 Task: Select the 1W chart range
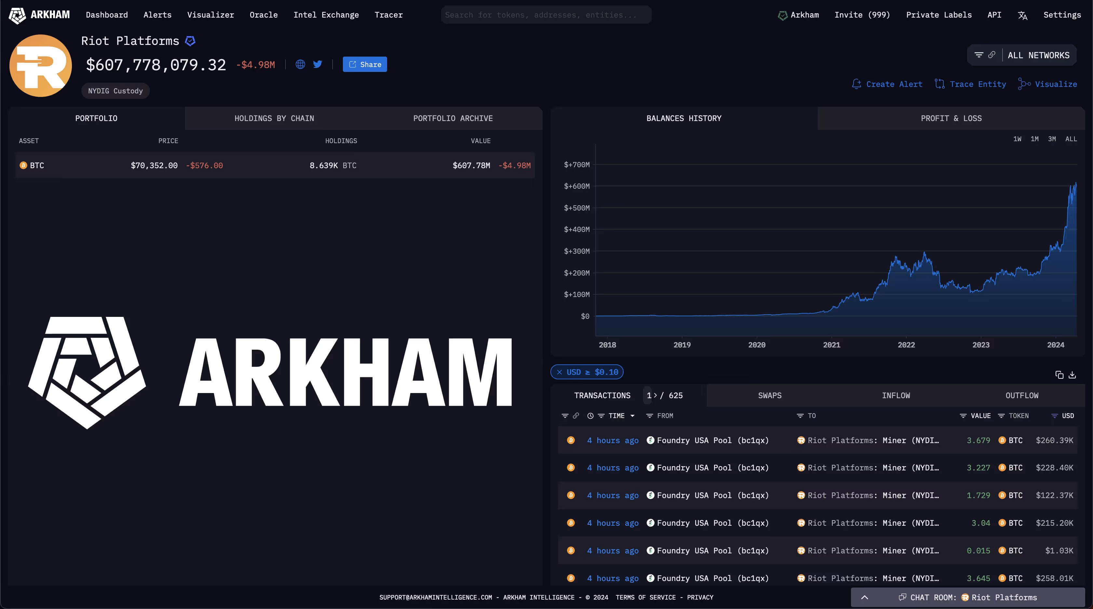click(1017, 139)
